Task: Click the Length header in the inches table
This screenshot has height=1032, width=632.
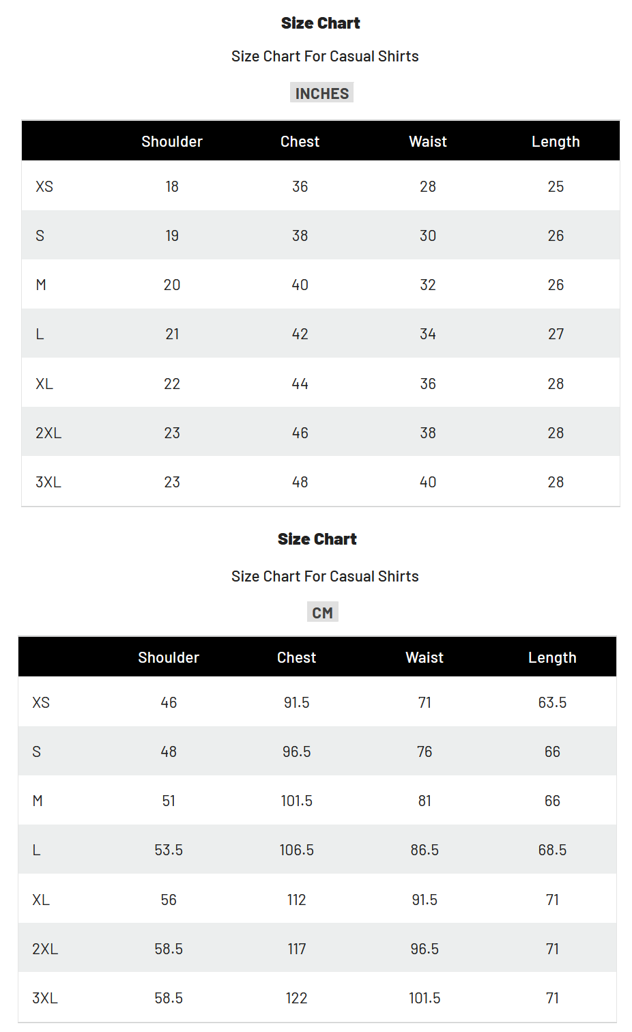Action: coord(556,142)
